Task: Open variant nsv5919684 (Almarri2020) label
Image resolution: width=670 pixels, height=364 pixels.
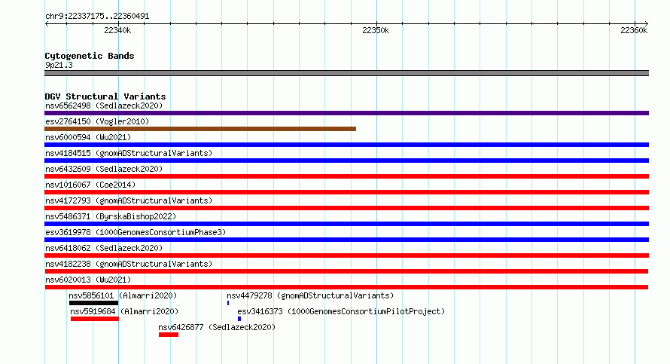Action: point(124,311)
